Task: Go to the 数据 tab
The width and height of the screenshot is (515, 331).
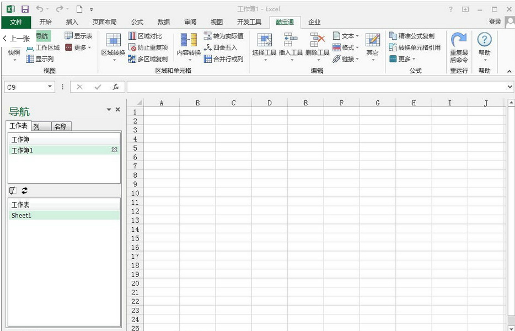Action: pyautogui.click(x=164, y=22)
